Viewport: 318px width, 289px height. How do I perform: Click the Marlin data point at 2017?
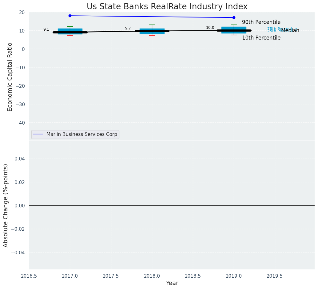pyautogui.click(x=70, y=16)
